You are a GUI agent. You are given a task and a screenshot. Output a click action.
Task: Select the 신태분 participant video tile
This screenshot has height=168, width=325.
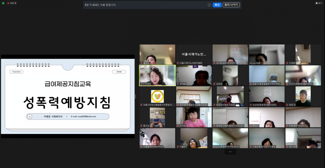303,54
